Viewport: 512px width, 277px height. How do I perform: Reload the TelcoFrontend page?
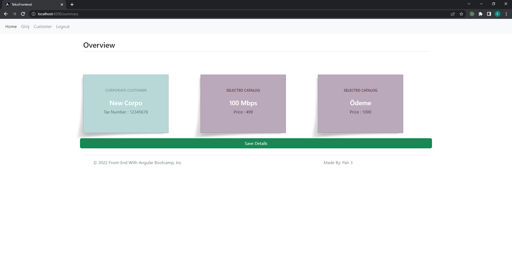23,14
